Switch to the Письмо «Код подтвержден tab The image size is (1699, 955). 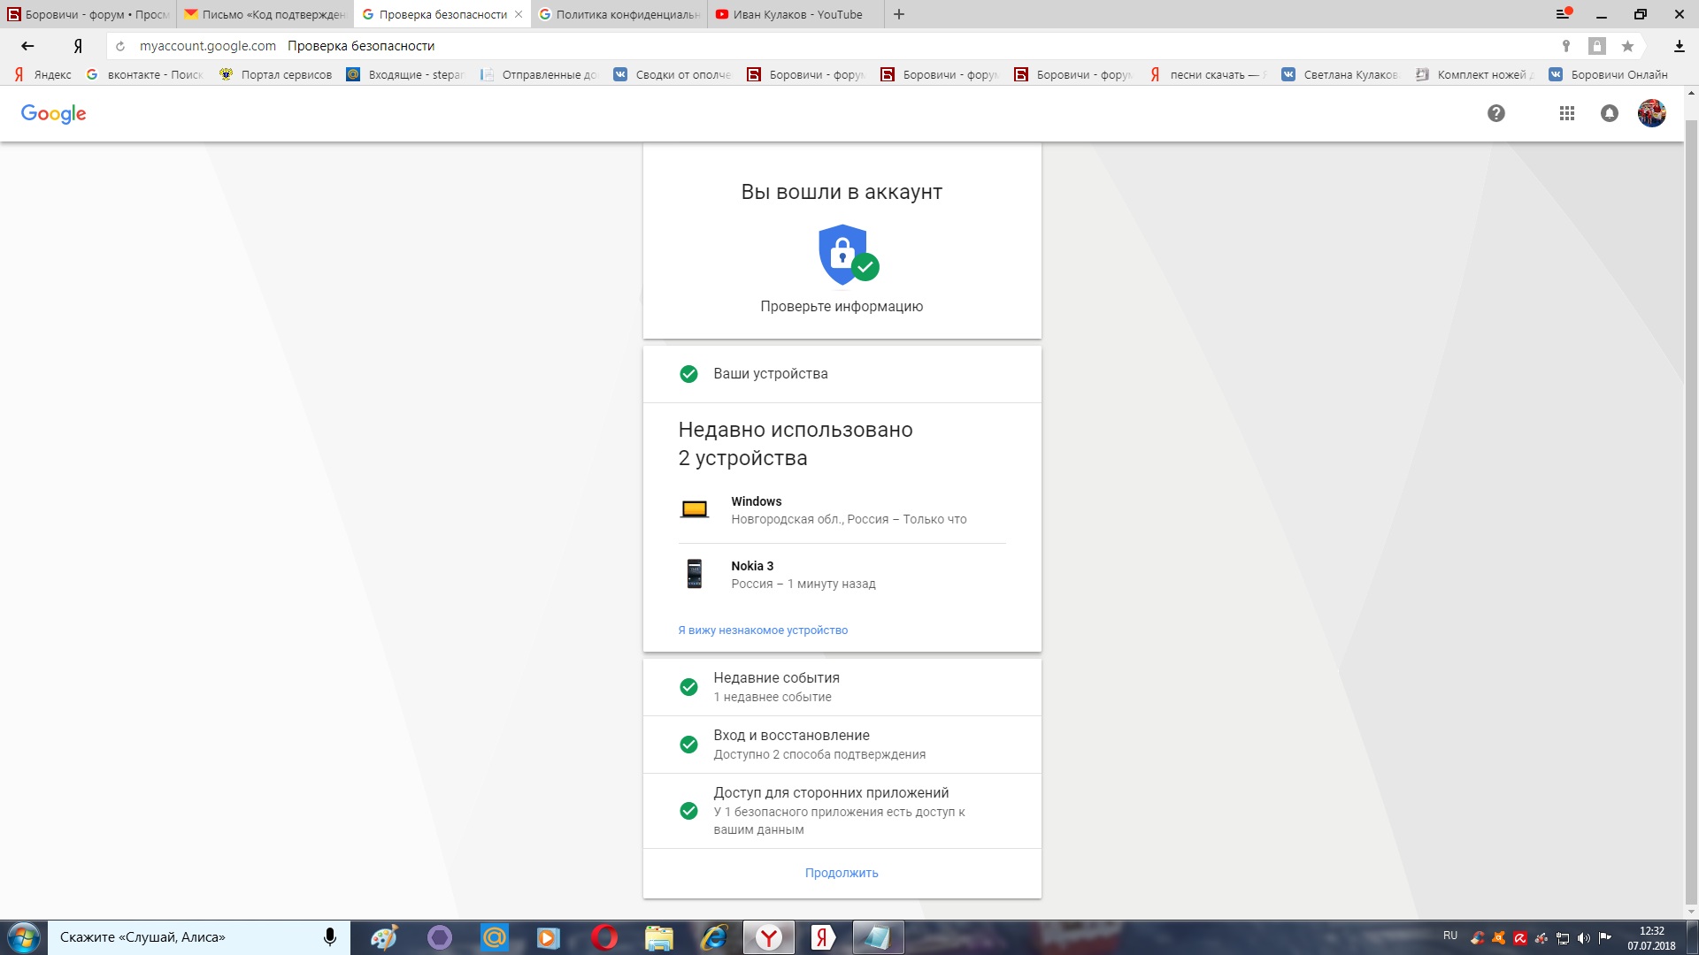(x=265, y=14)
